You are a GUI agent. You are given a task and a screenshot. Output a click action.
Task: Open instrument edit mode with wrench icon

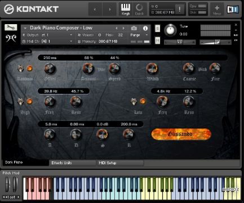pos(11,28)
